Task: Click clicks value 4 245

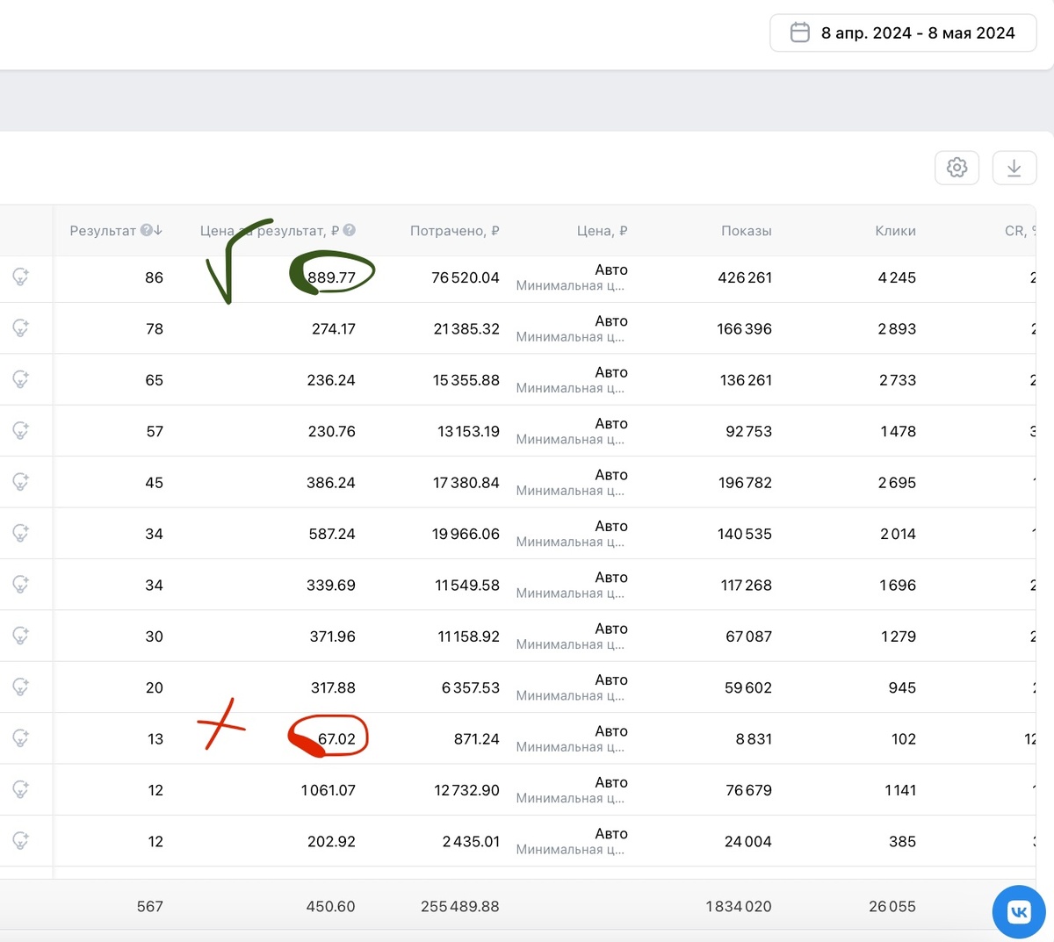Action: [897, 277]
